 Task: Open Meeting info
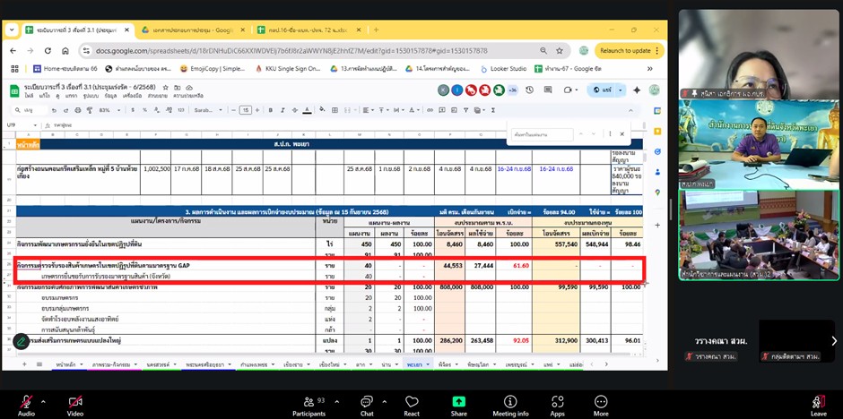tap(510, 402)
